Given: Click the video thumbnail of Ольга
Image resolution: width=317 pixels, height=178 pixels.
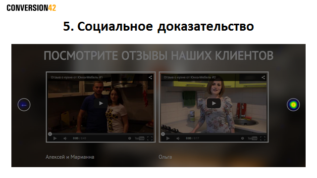Looking at the screenshot, I should [x=213, y=107].
